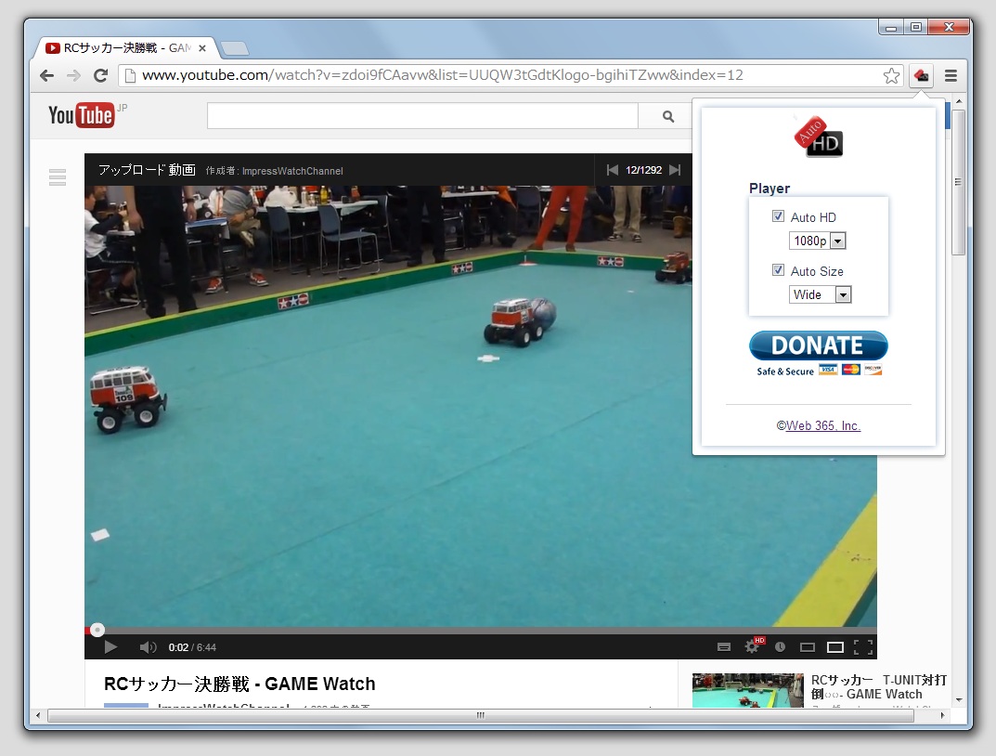Open the 1080p resolution dropdown
The height and width of the screenshot is (756, 996).
click(837, 241)
